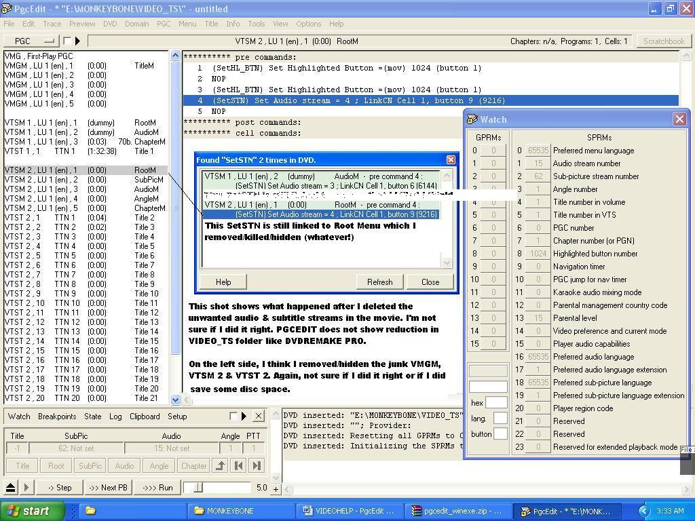Click Close in the Found SetSTN dialog

coord(430,282)
